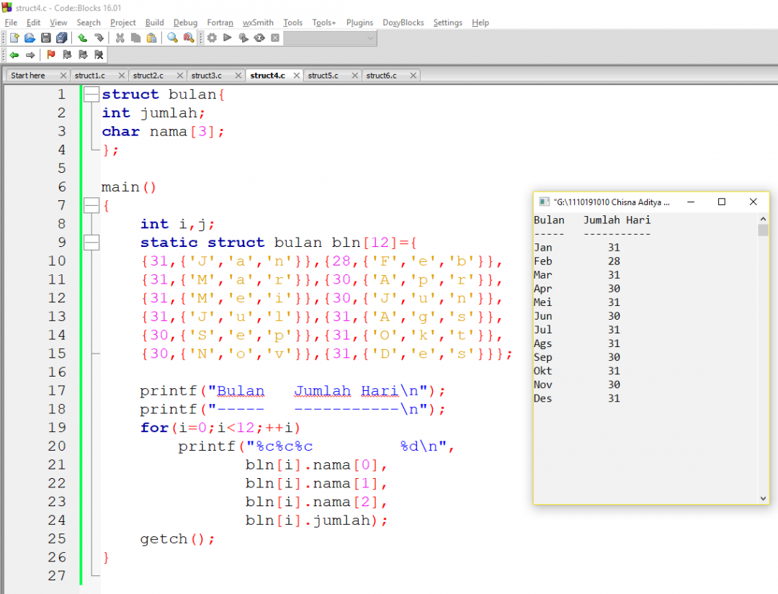
Task: Redo the last undone edit
Action: pos(99,37)
